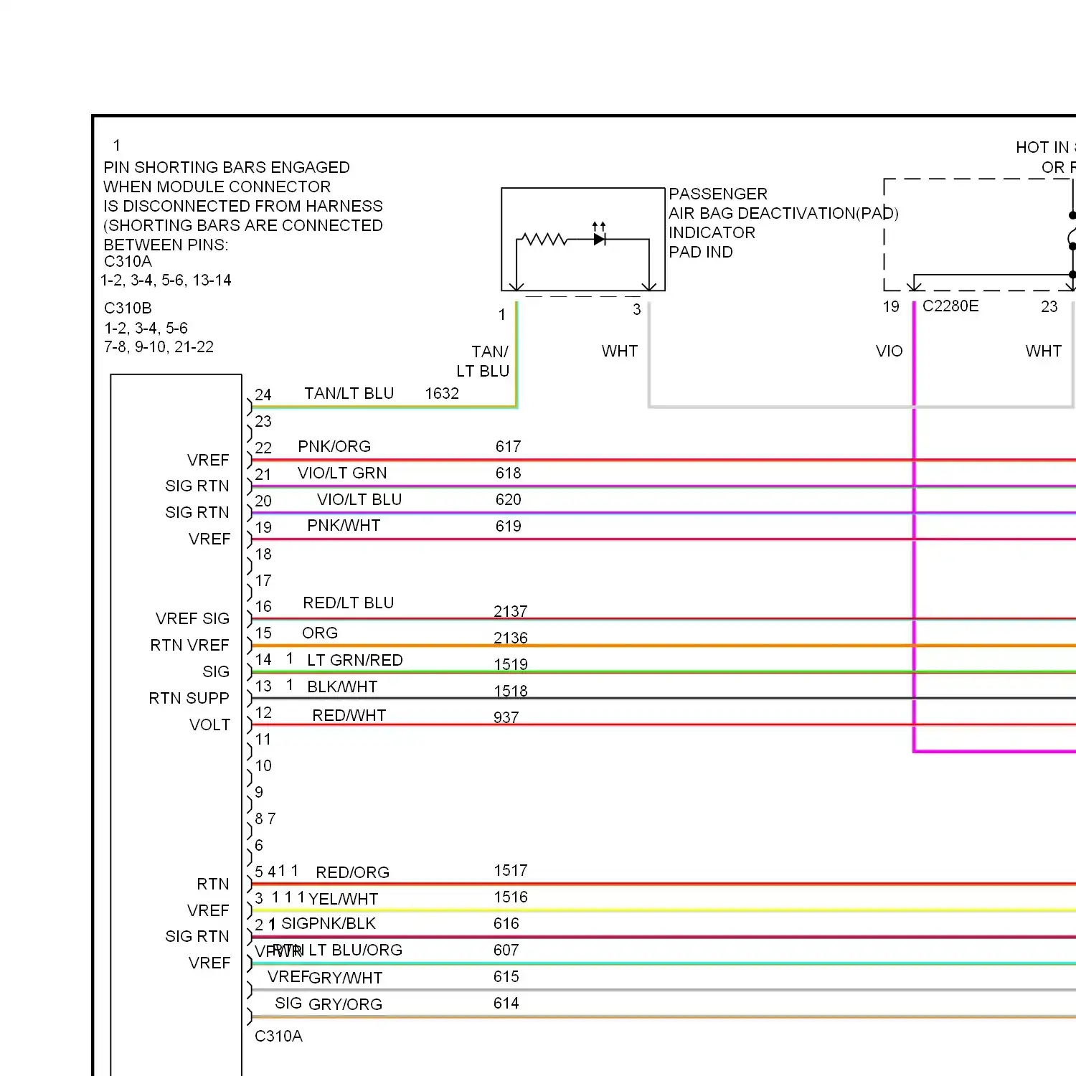The height and width of the screenshot is (1076, 1076).
Task: Select circuit number '614'
Action: click(x=506, y=1004)
